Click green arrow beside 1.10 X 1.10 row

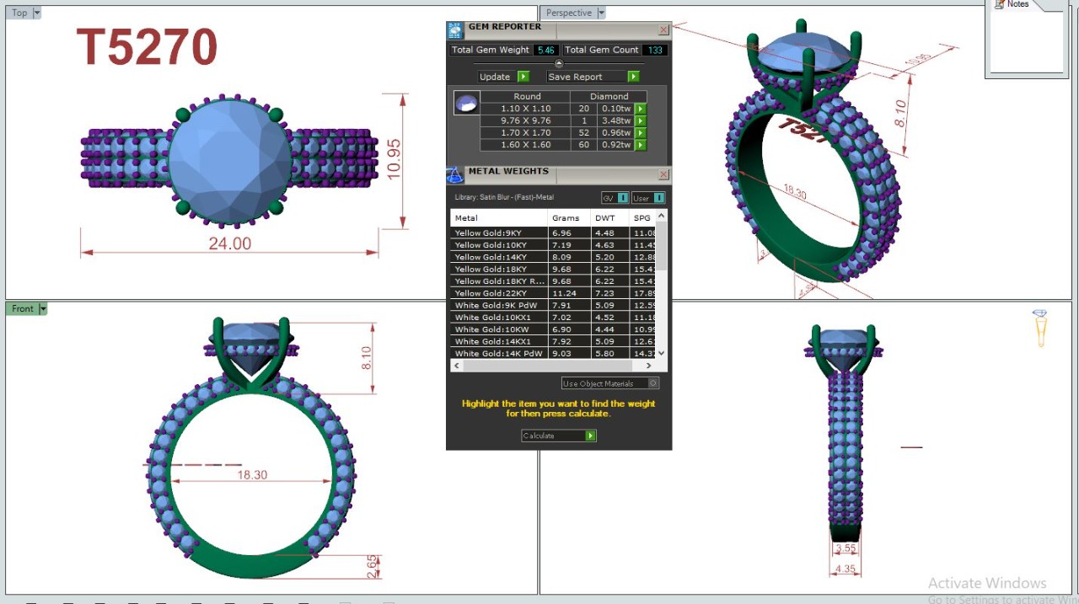tap(641, 109)
